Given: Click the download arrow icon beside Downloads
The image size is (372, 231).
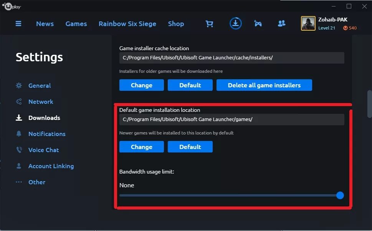Looking at the screenshot, I should click(19, 118).
